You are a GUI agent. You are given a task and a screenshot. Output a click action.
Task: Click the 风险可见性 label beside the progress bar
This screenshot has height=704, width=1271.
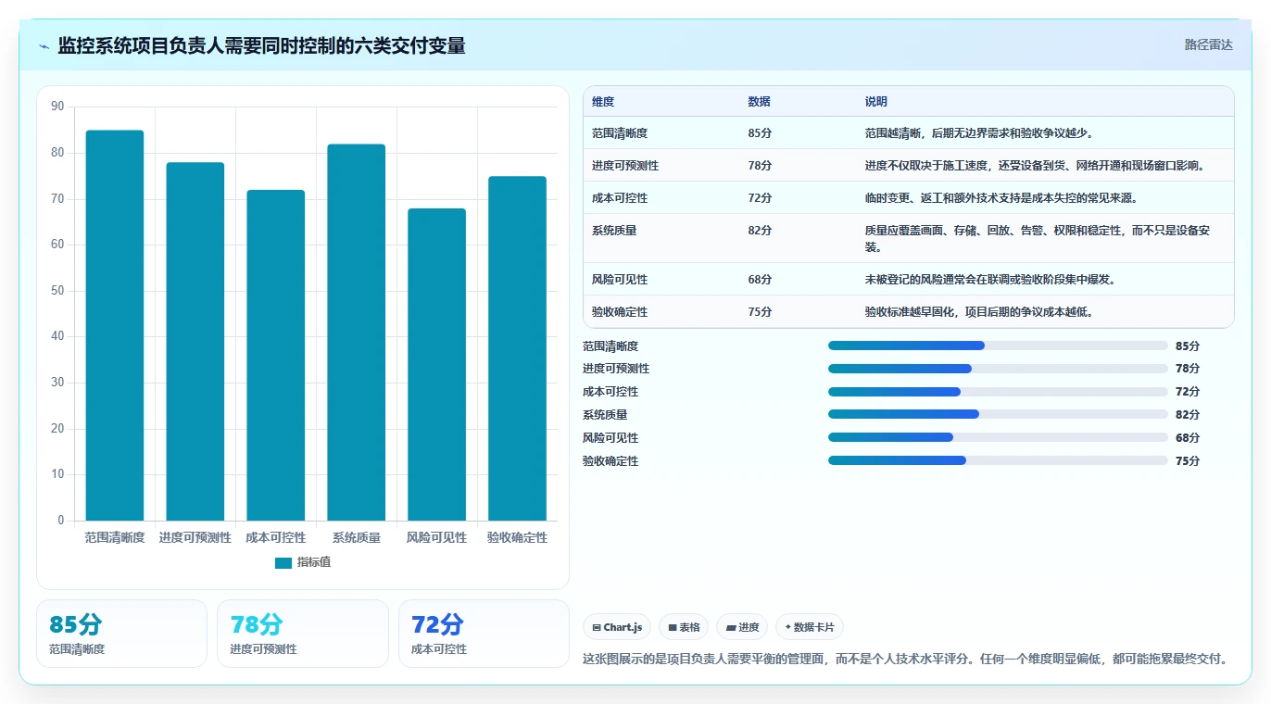610,438
